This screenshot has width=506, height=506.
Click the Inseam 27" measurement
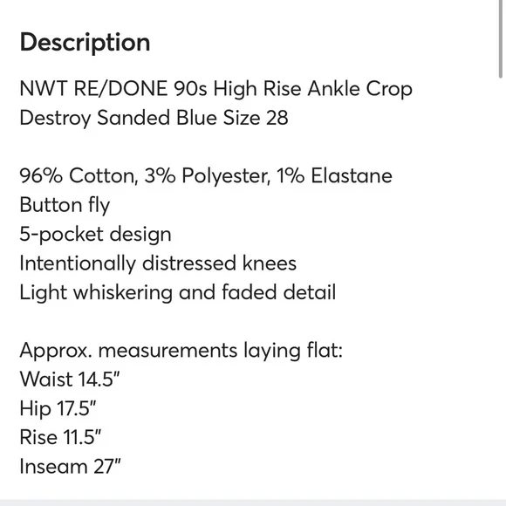click(x=70, y=467)
